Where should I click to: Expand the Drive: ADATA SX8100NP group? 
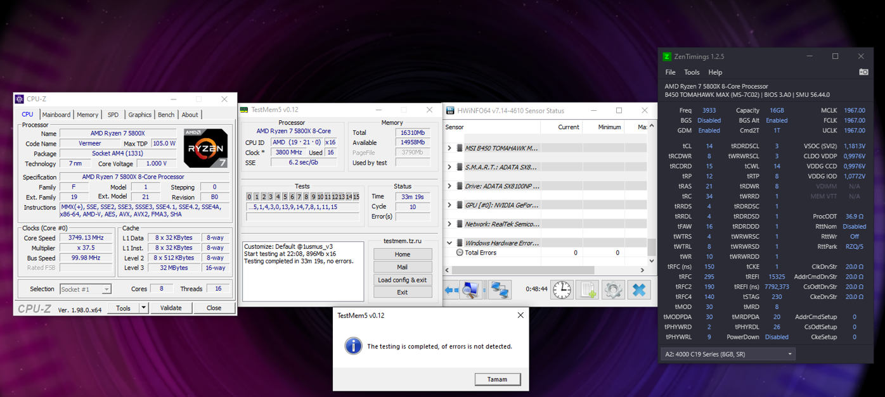coord(449,186)
